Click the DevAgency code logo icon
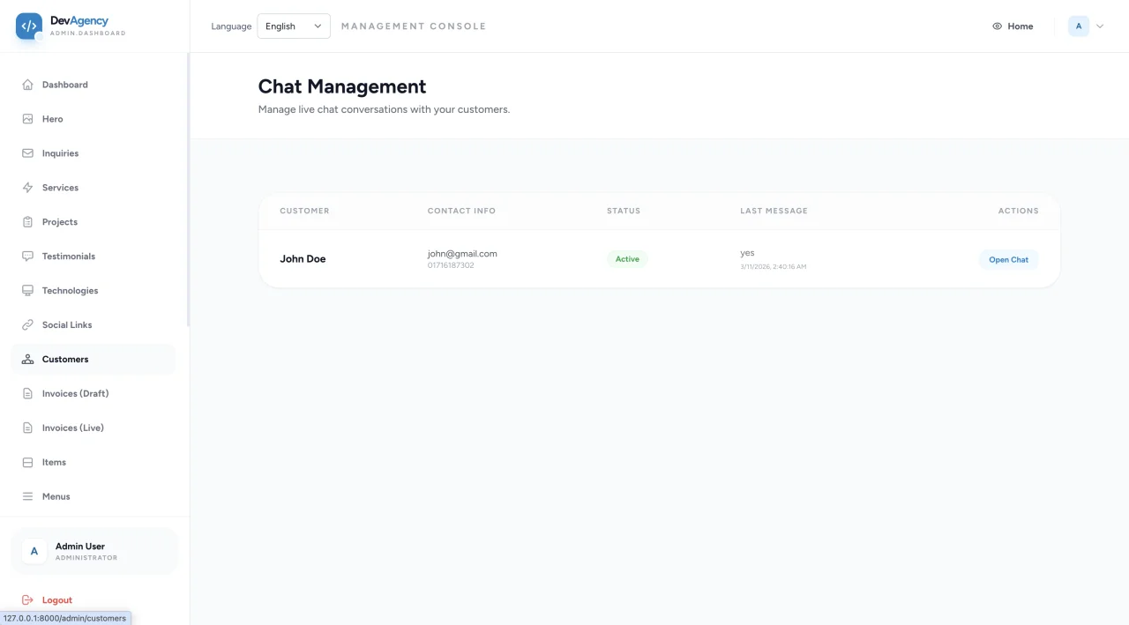 tap(29, 26)
